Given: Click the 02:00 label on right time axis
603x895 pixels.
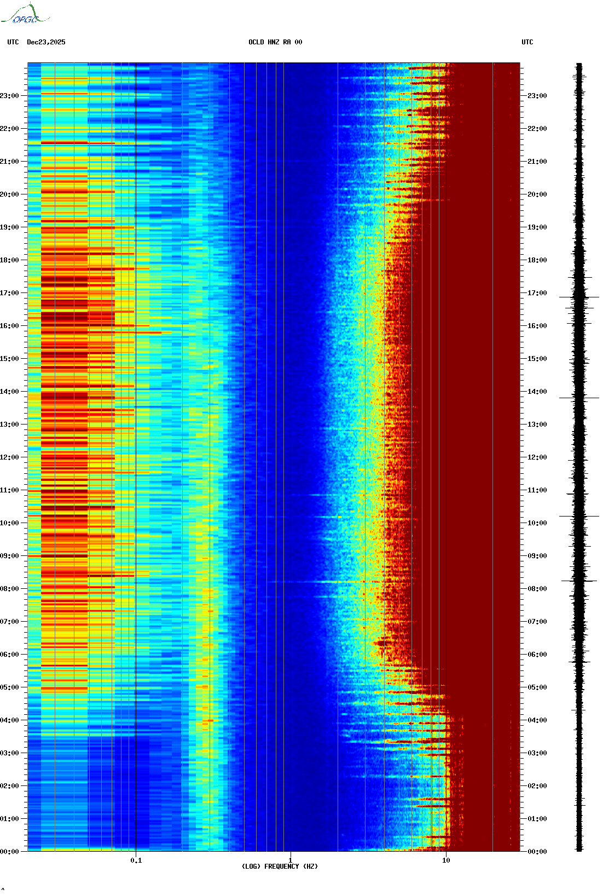Looking at the screenshot, I should 537,786.
